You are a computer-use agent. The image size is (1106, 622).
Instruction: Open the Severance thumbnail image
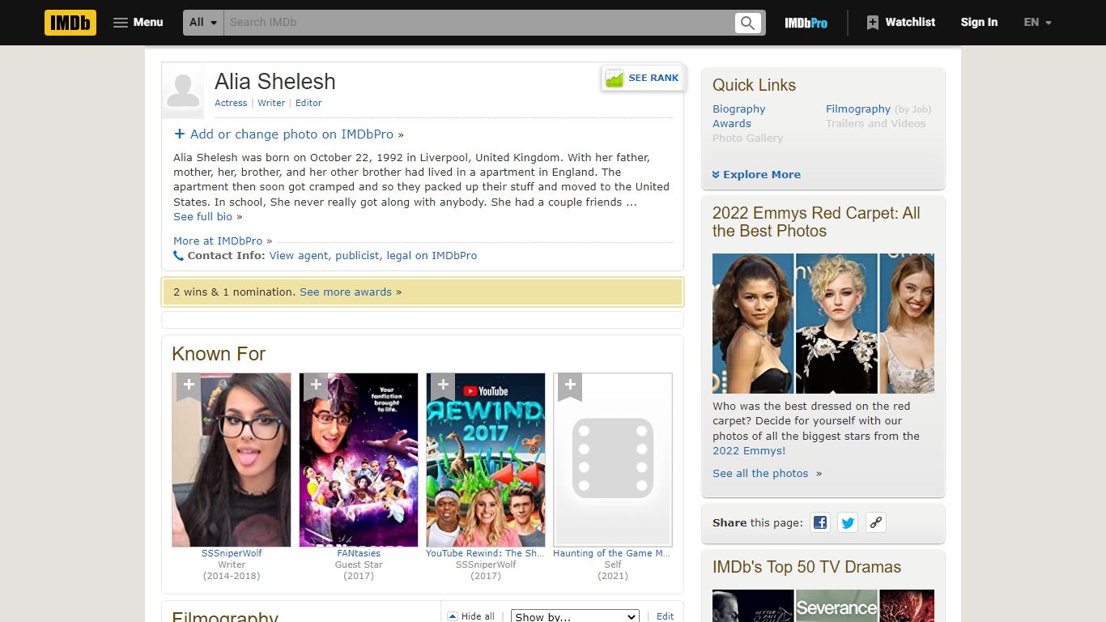click(836, 606)
